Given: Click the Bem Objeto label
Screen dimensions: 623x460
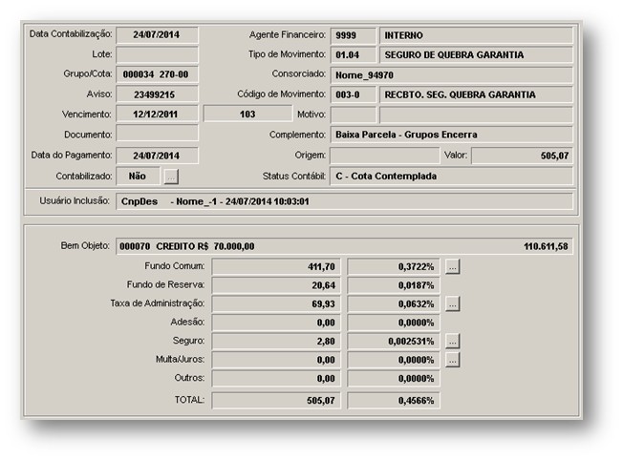Looking at the screenshot, I should [85, 245].
